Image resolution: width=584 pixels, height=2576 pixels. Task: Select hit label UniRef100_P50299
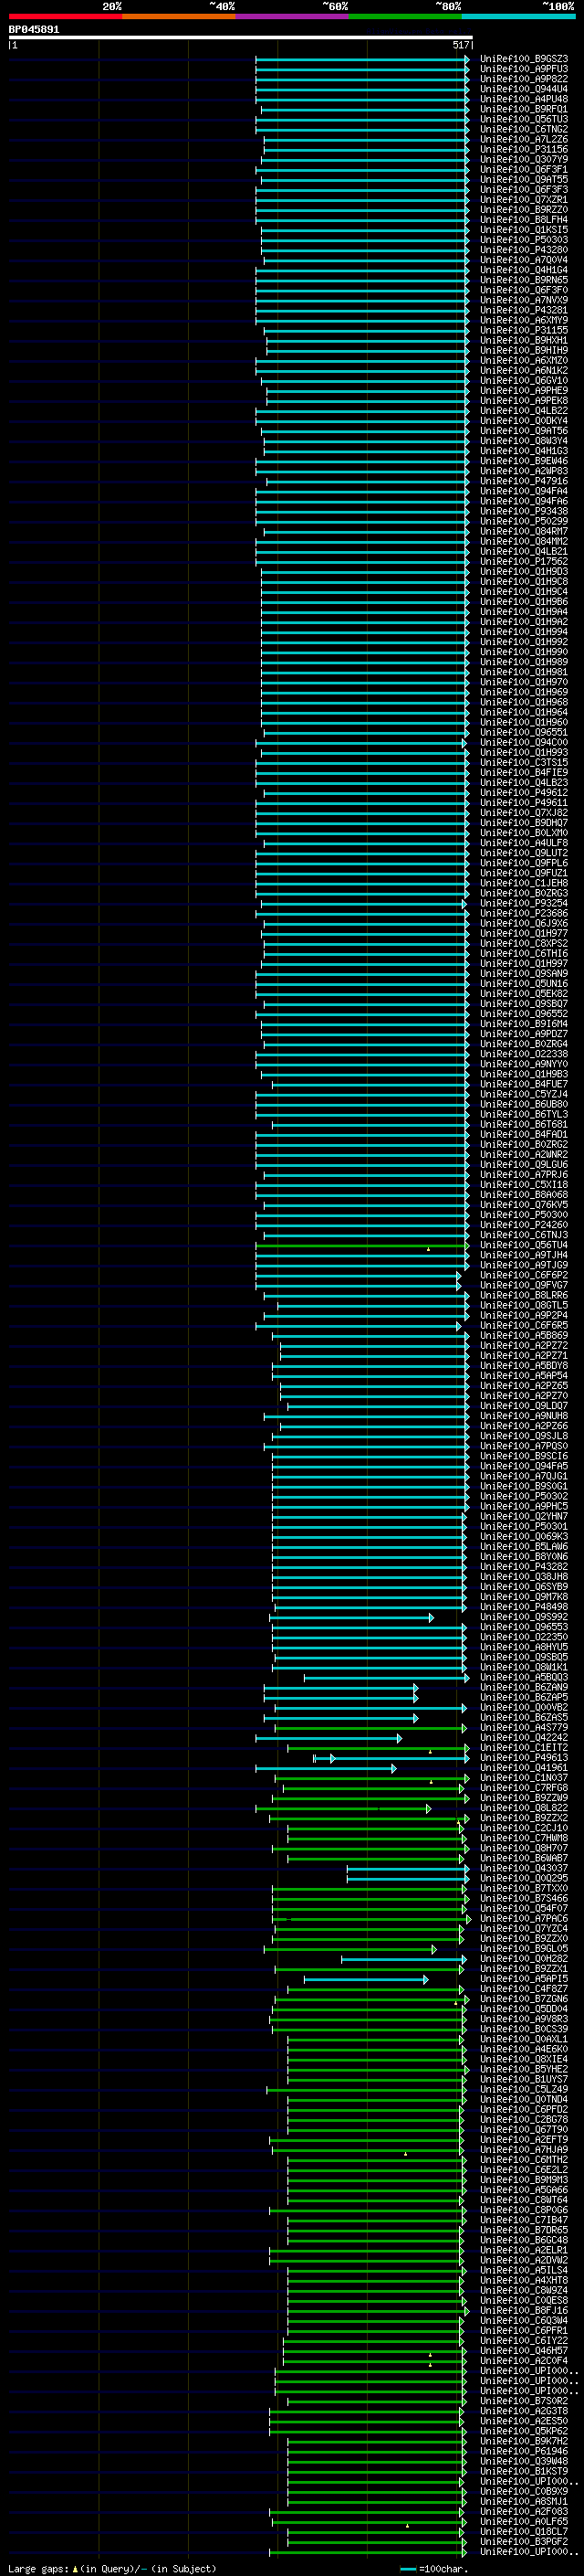[524, 521]
